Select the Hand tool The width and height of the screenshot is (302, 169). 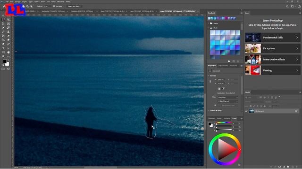[8, 52]
